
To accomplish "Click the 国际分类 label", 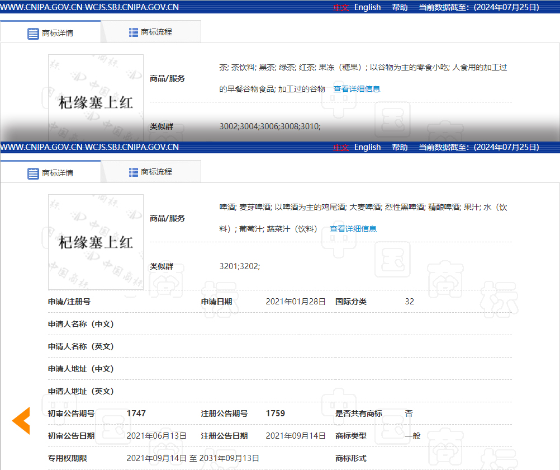I will pos(351,302).
